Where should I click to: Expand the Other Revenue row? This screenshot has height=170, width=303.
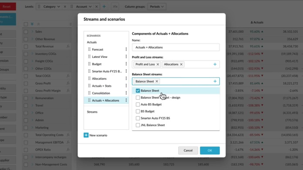[32, 39]
